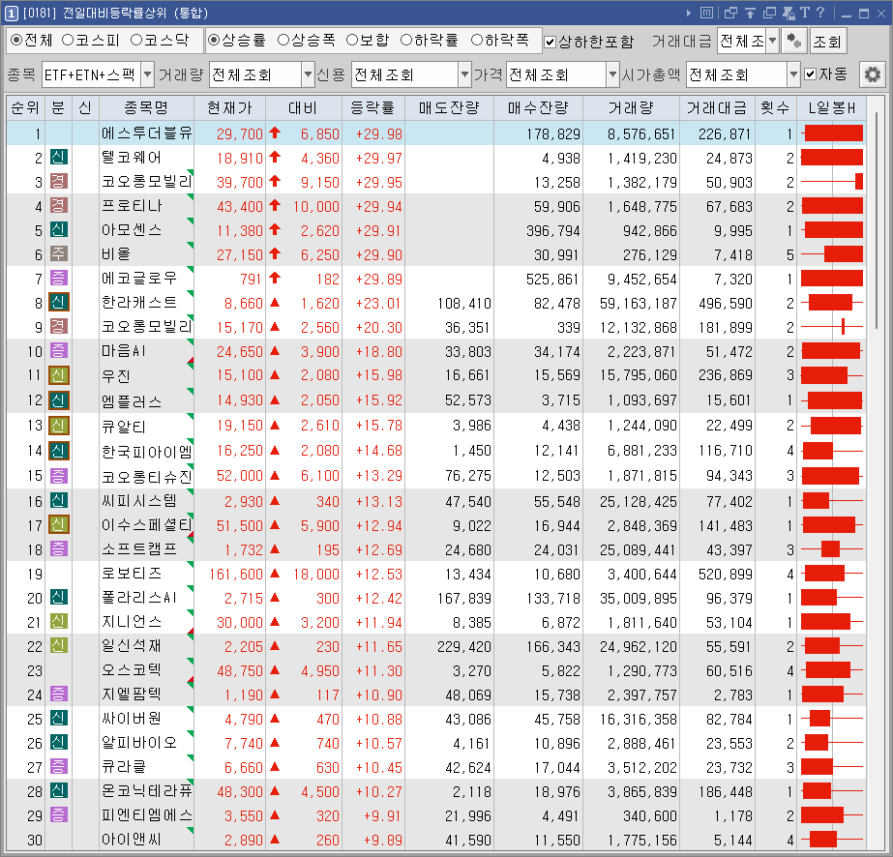Select the 코스피 radio button
This screenshot has height=857, width=893.
(x=68, y=40)
